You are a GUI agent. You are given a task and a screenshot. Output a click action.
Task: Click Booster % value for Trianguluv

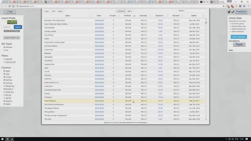point(160,97)
